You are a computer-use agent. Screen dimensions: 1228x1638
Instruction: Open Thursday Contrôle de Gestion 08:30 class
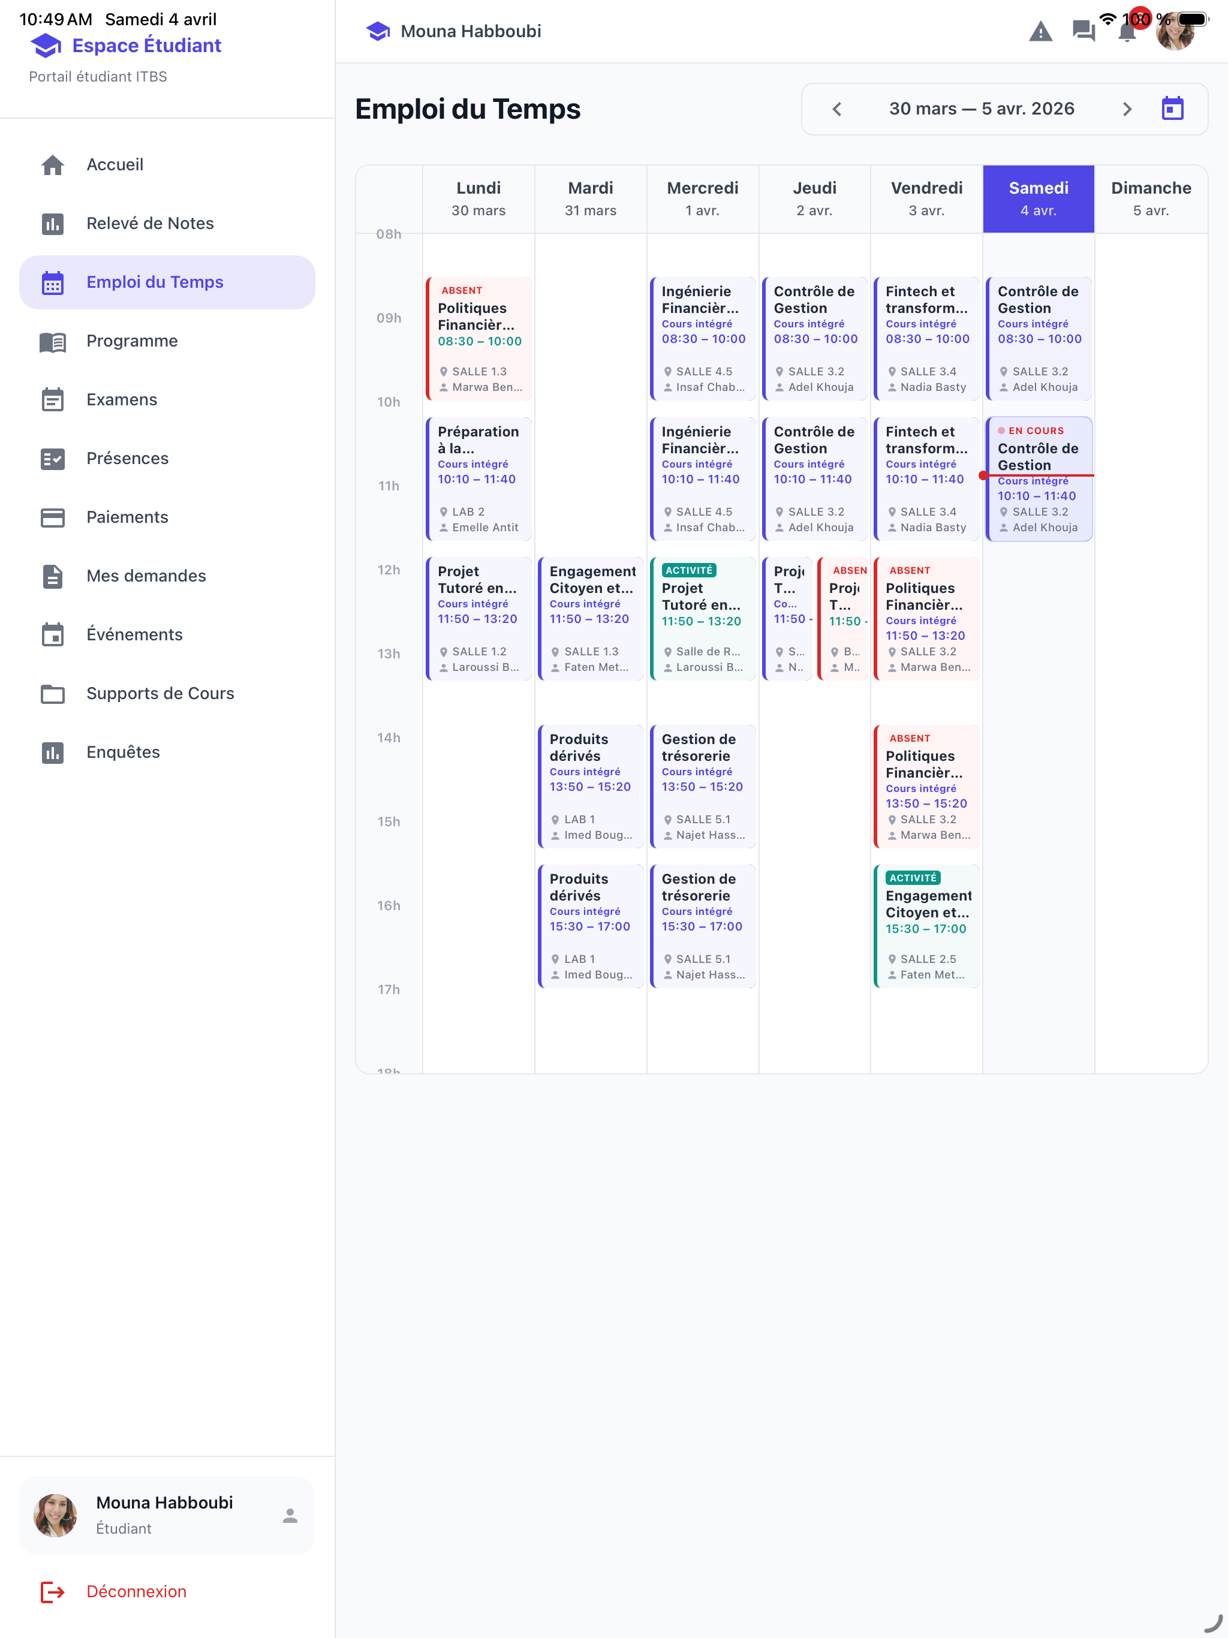click(x=815, y=339)
